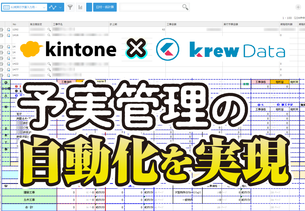Click the plus add-record icon
This screenshot has width=305, height=211.
click(298, 7)
